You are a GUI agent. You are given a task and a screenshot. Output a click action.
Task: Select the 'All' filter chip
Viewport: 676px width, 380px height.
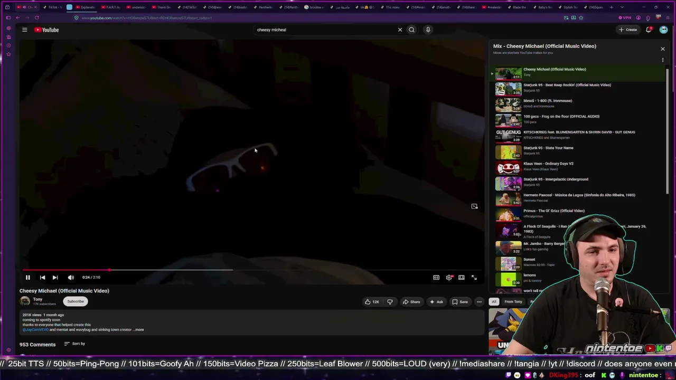[494, 302]
